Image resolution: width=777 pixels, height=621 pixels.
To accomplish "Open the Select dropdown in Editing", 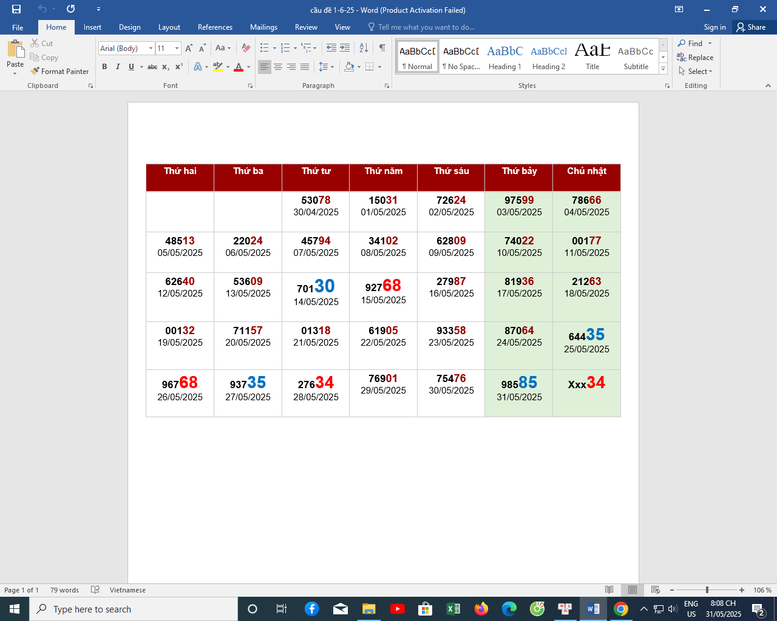I will point(696,72).
